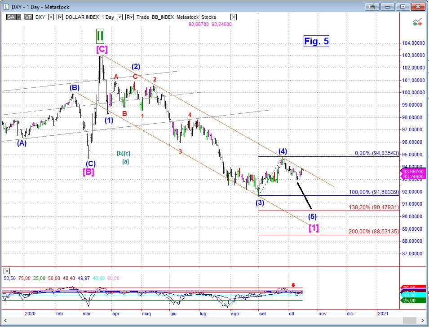Screen dimensions: 429x327
Task: Click the blue '(A)' wave label
Action: (22, 143)
